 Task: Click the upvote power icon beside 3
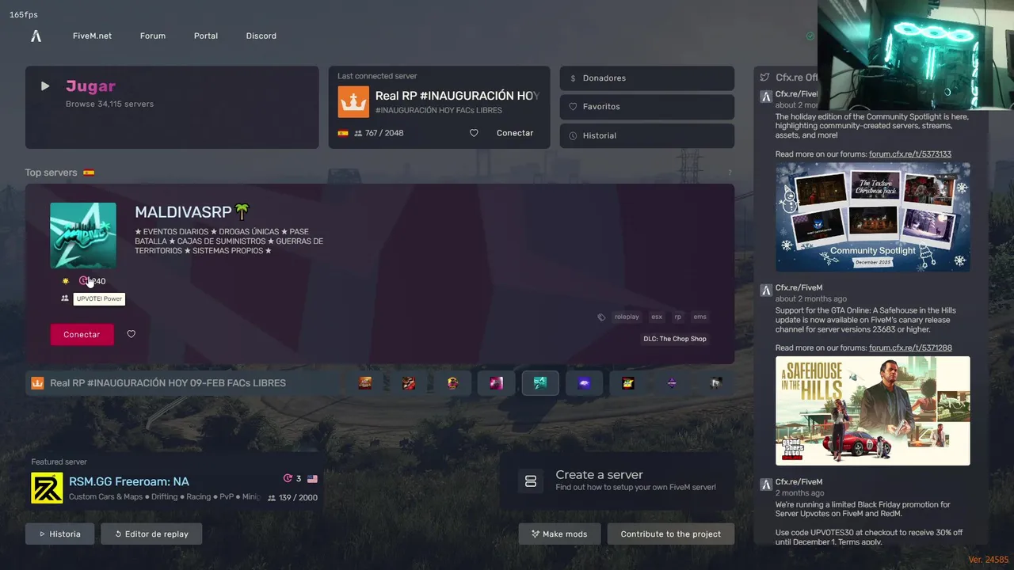click(x=288, y=479)
